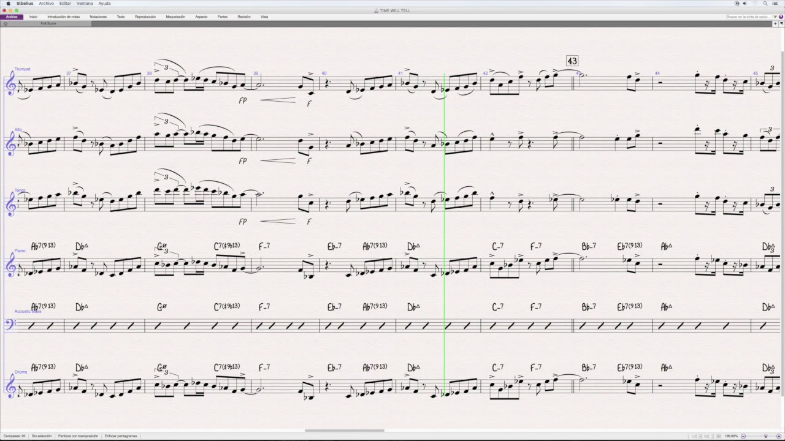The height and width of the screenshot is (441, 785).
Task: Switch to the Partes ribbon tab
Action: point(223,17)
